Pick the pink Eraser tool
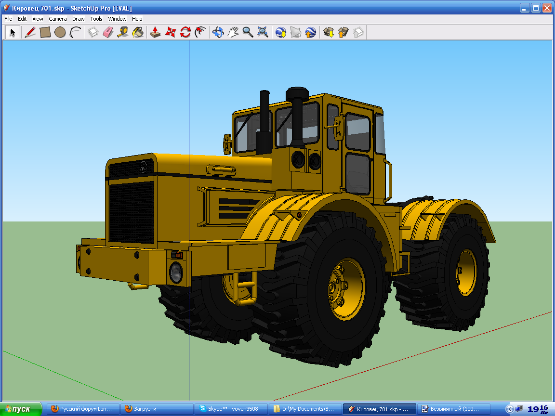The width and height of the screenshot is (555, 416). pos(108,33)
